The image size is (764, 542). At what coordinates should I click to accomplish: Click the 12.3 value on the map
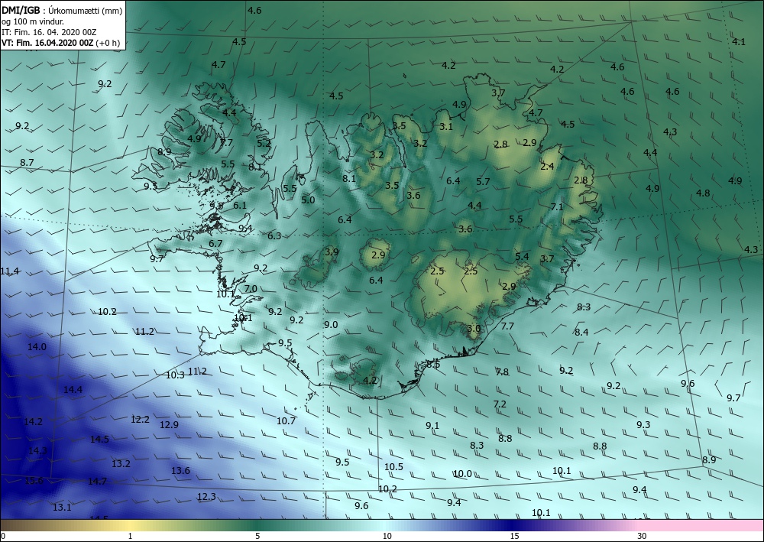pos(206,497)
